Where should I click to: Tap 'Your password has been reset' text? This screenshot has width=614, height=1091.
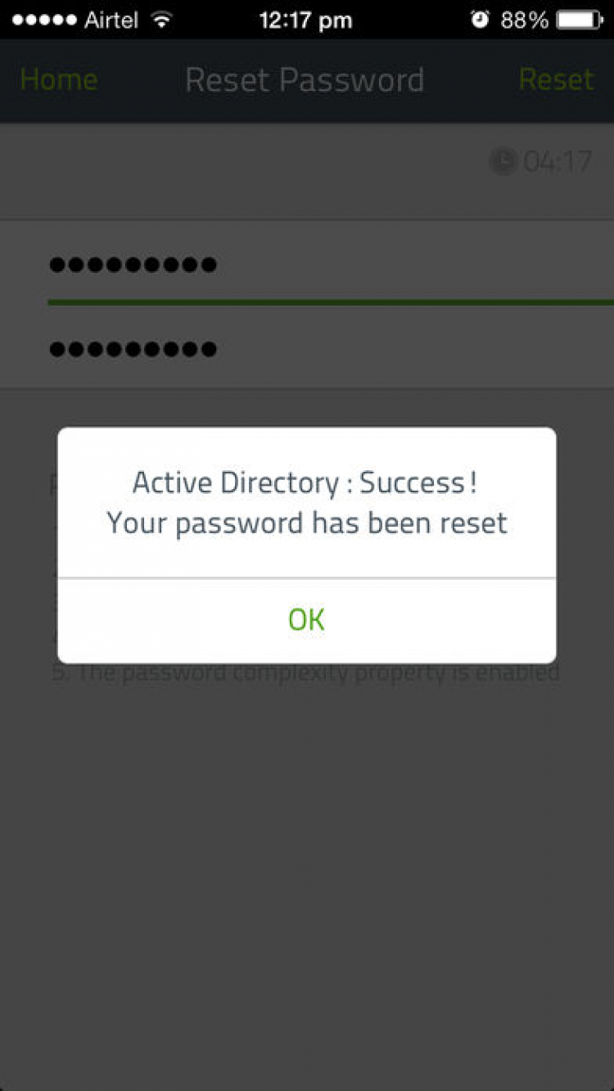pyautogui.click(x=307, y=523)
